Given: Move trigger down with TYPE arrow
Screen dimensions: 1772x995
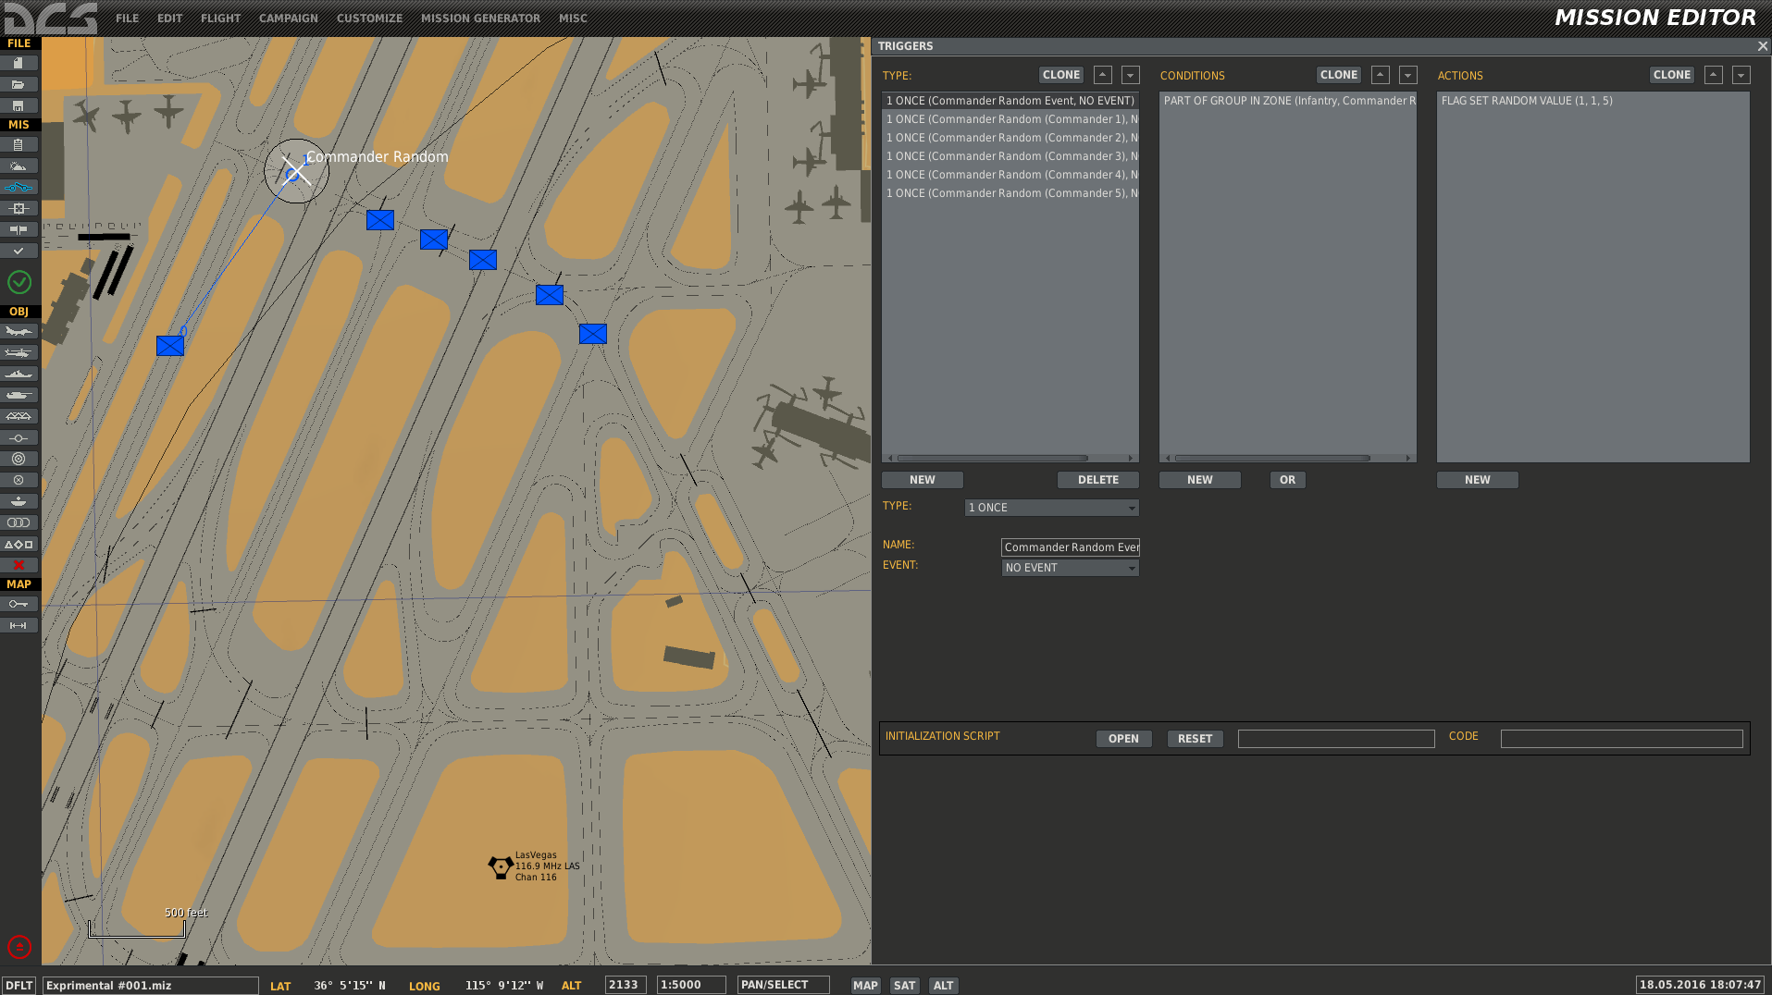Looking at the screenshot, I should tap(1131, 75).
